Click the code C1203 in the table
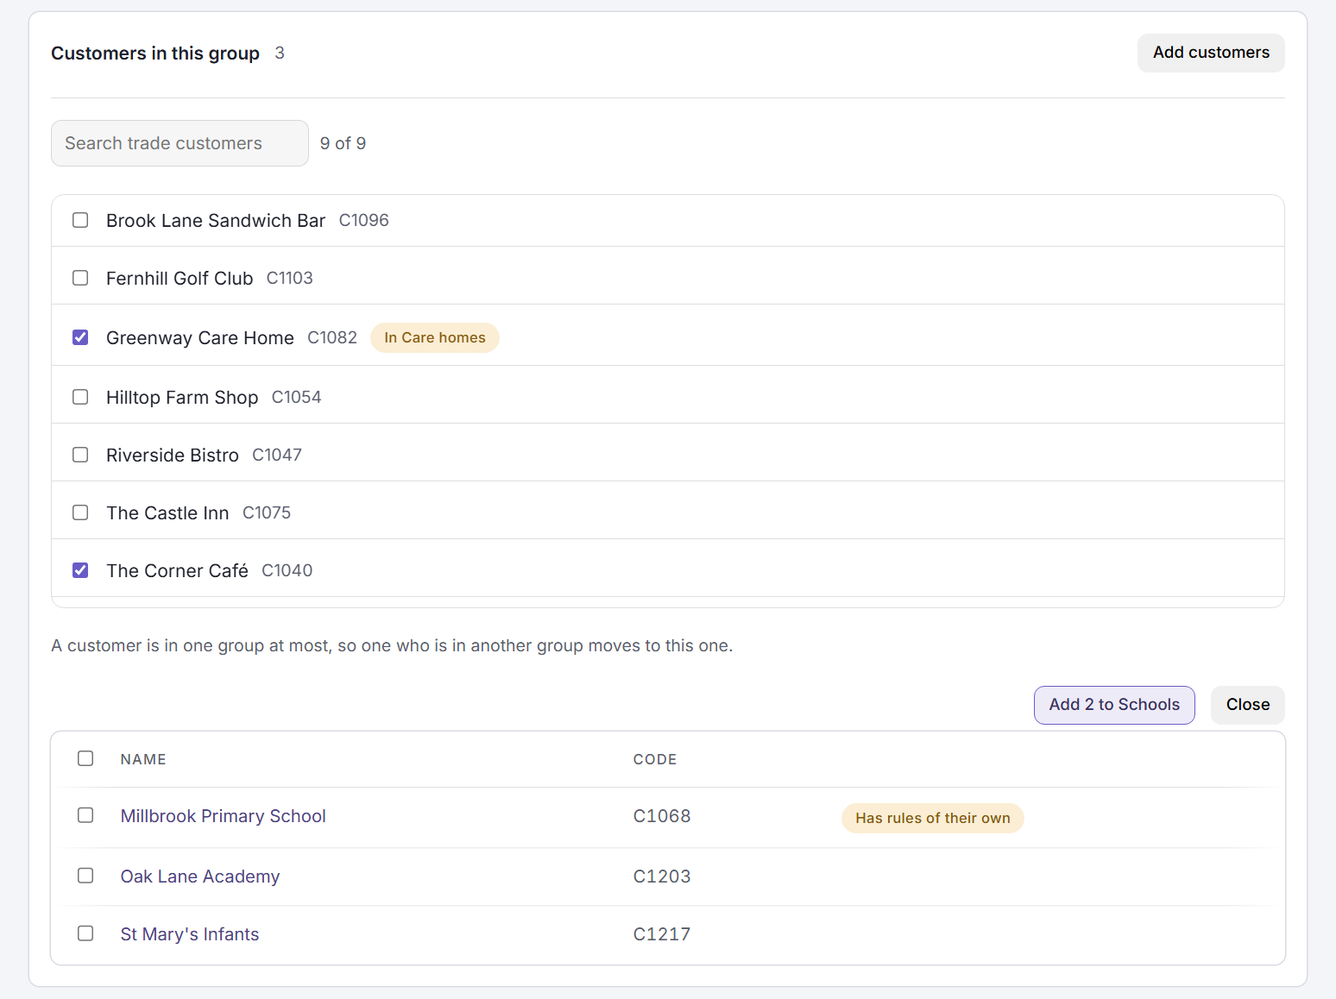Viewport: 1336px width, 999px height. click(662, 876)
